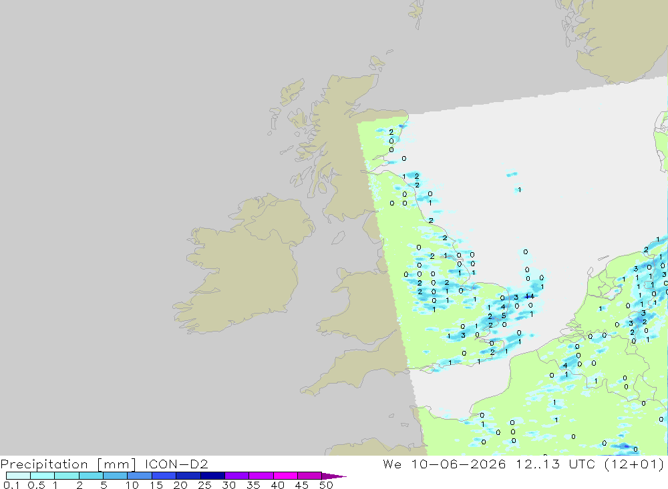
Task: Select the legend label 30
Action: pyautogui.click(x=228, y=485)
